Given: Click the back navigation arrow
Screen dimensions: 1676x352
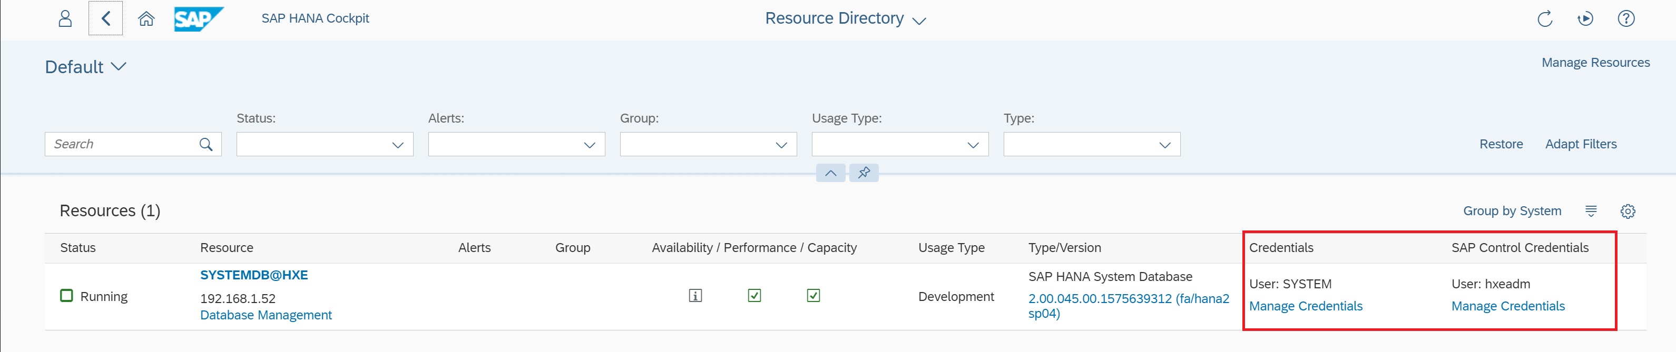Looking at the screenshot, I should pyautogui.click(x=105, y=18).
